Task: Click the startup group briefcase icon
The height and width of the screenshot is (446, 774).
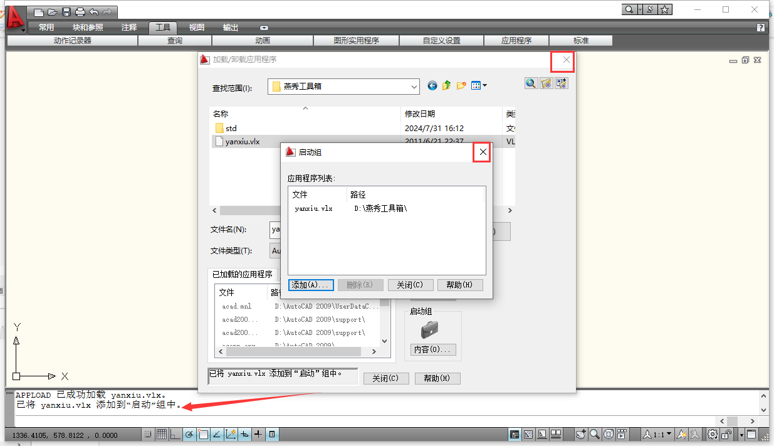Action: (x=429, y=329)
